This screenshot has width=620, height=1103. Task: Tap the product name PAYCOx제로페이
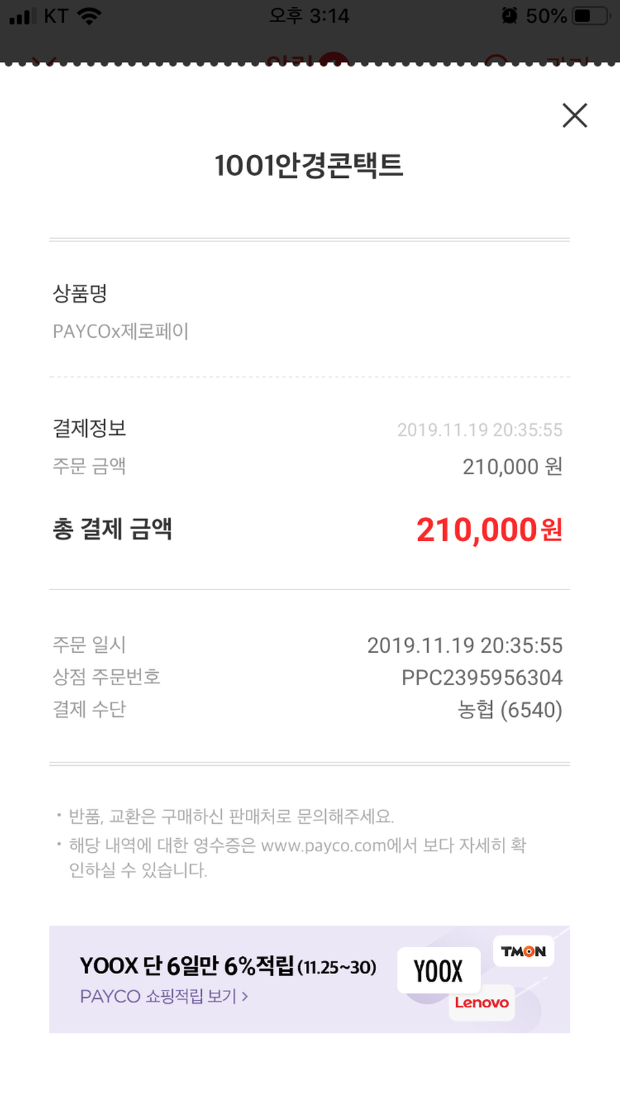[x=121, y=332]
